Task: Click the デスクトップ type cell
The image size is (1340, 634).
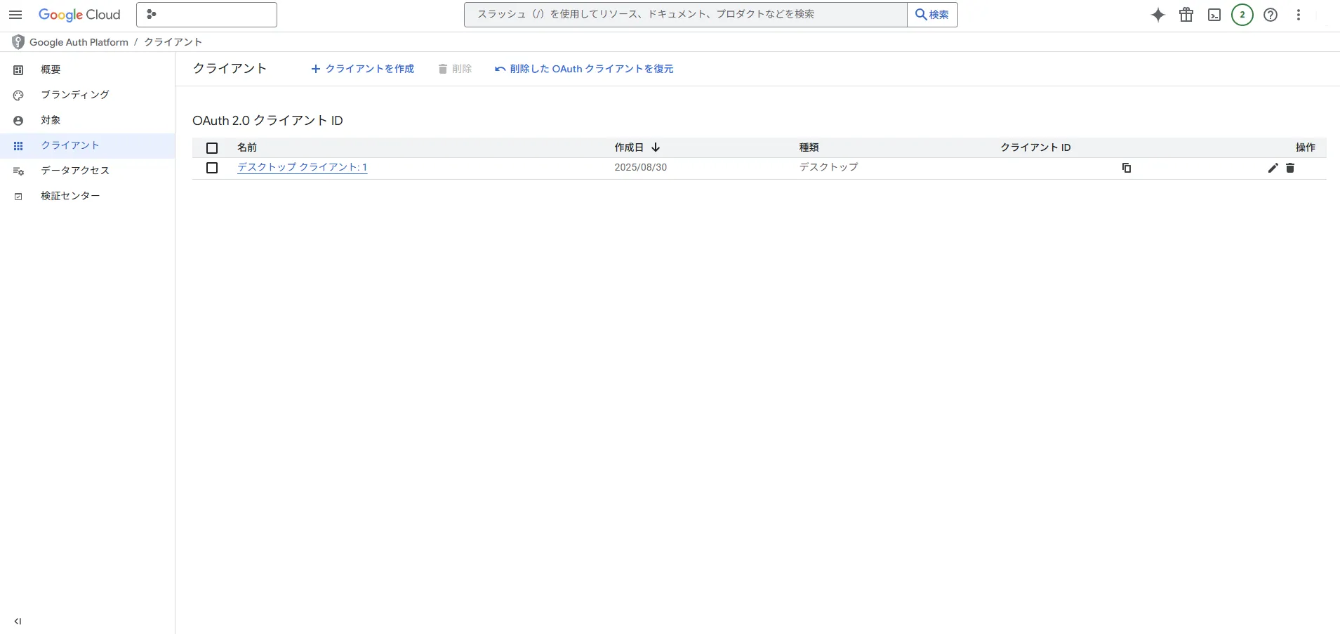Action: tap(828, 167)
